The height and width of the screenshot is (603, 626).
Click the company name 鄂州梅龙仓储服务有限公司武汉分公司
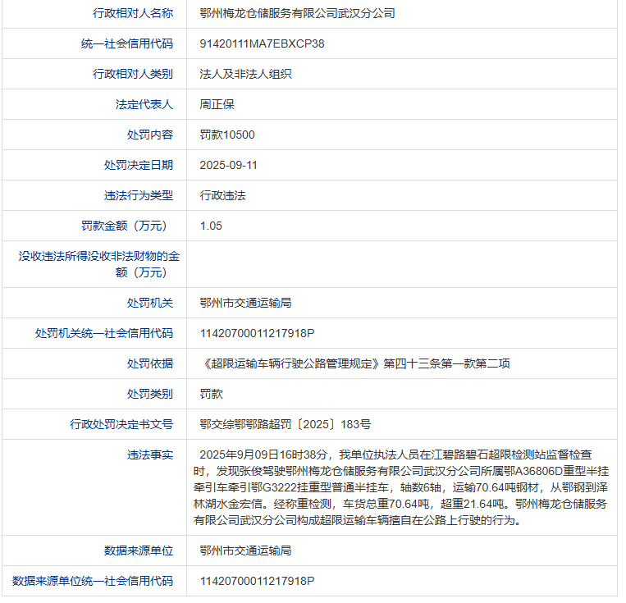(297, 13)
